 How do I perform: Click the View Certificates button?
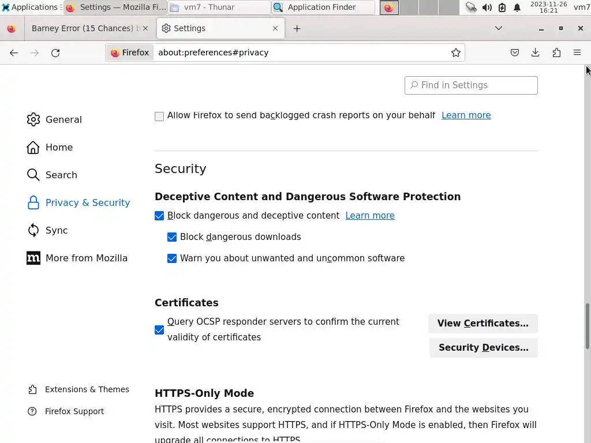482,324
